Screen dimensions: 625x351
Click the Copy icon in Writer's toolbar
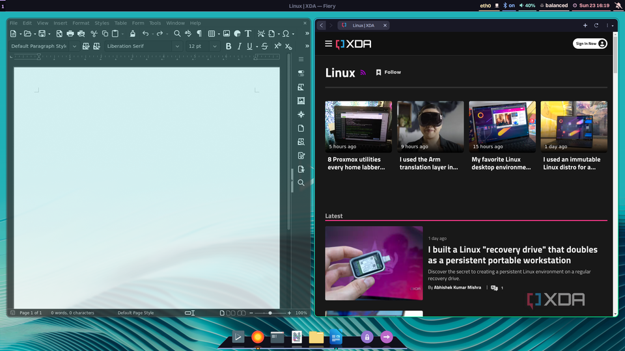[x=105, y=34]
